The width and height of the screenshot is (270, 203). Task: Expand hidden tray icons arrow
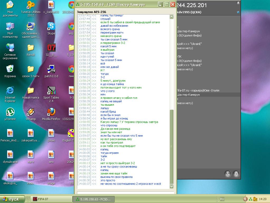(245, 199)
